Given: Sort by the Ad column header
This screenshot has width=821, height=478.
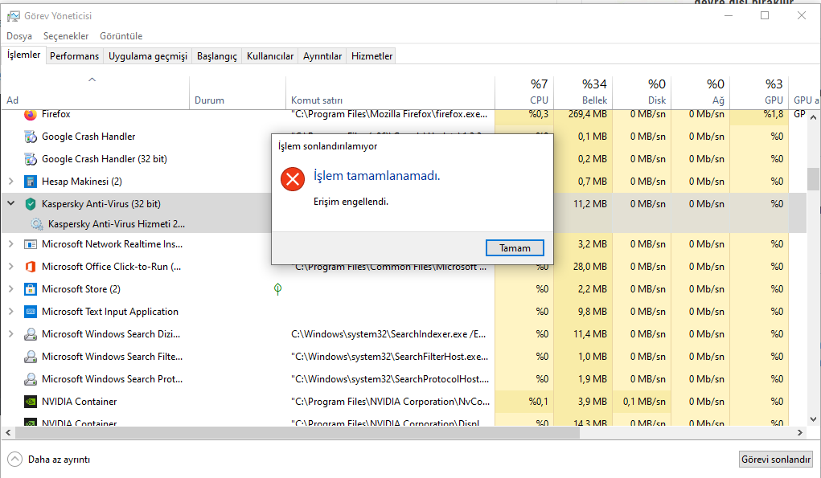Looking at the screenshot, I should (95, 92).
